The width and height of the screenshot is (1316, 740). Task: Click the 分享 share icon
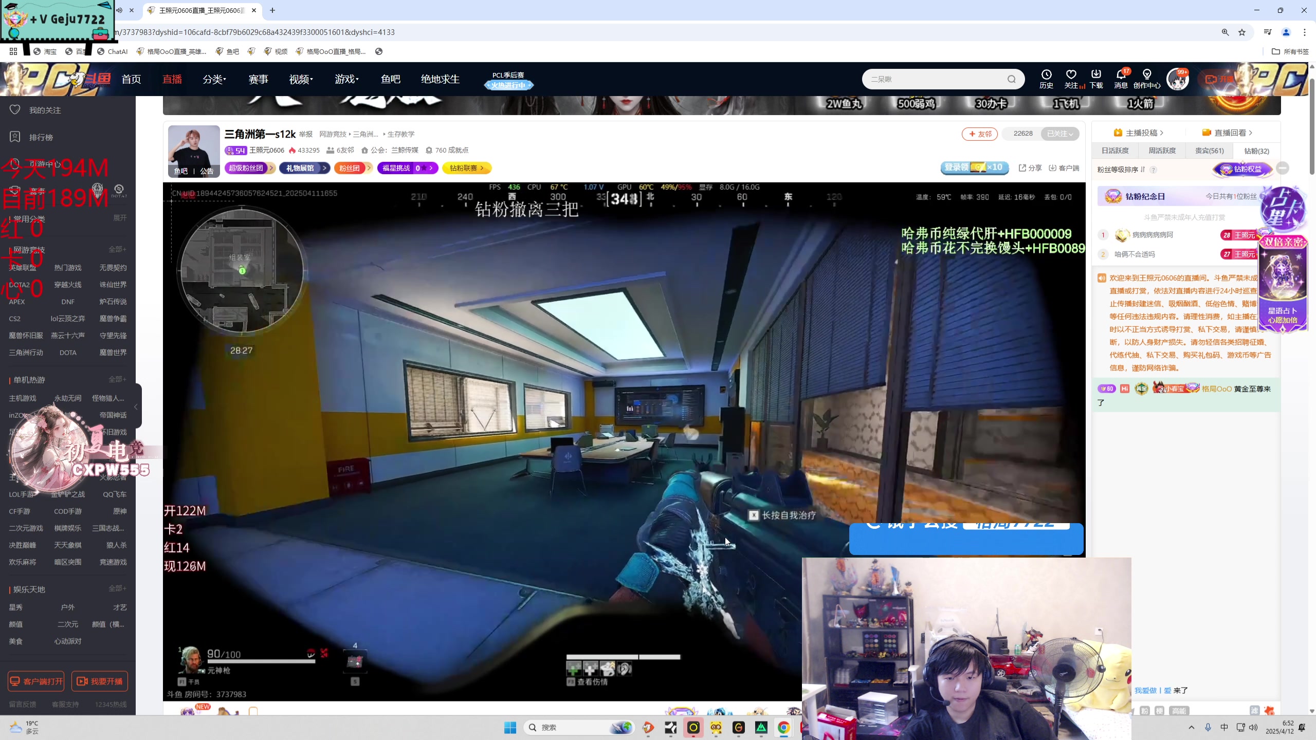(x=1030, y=168)
